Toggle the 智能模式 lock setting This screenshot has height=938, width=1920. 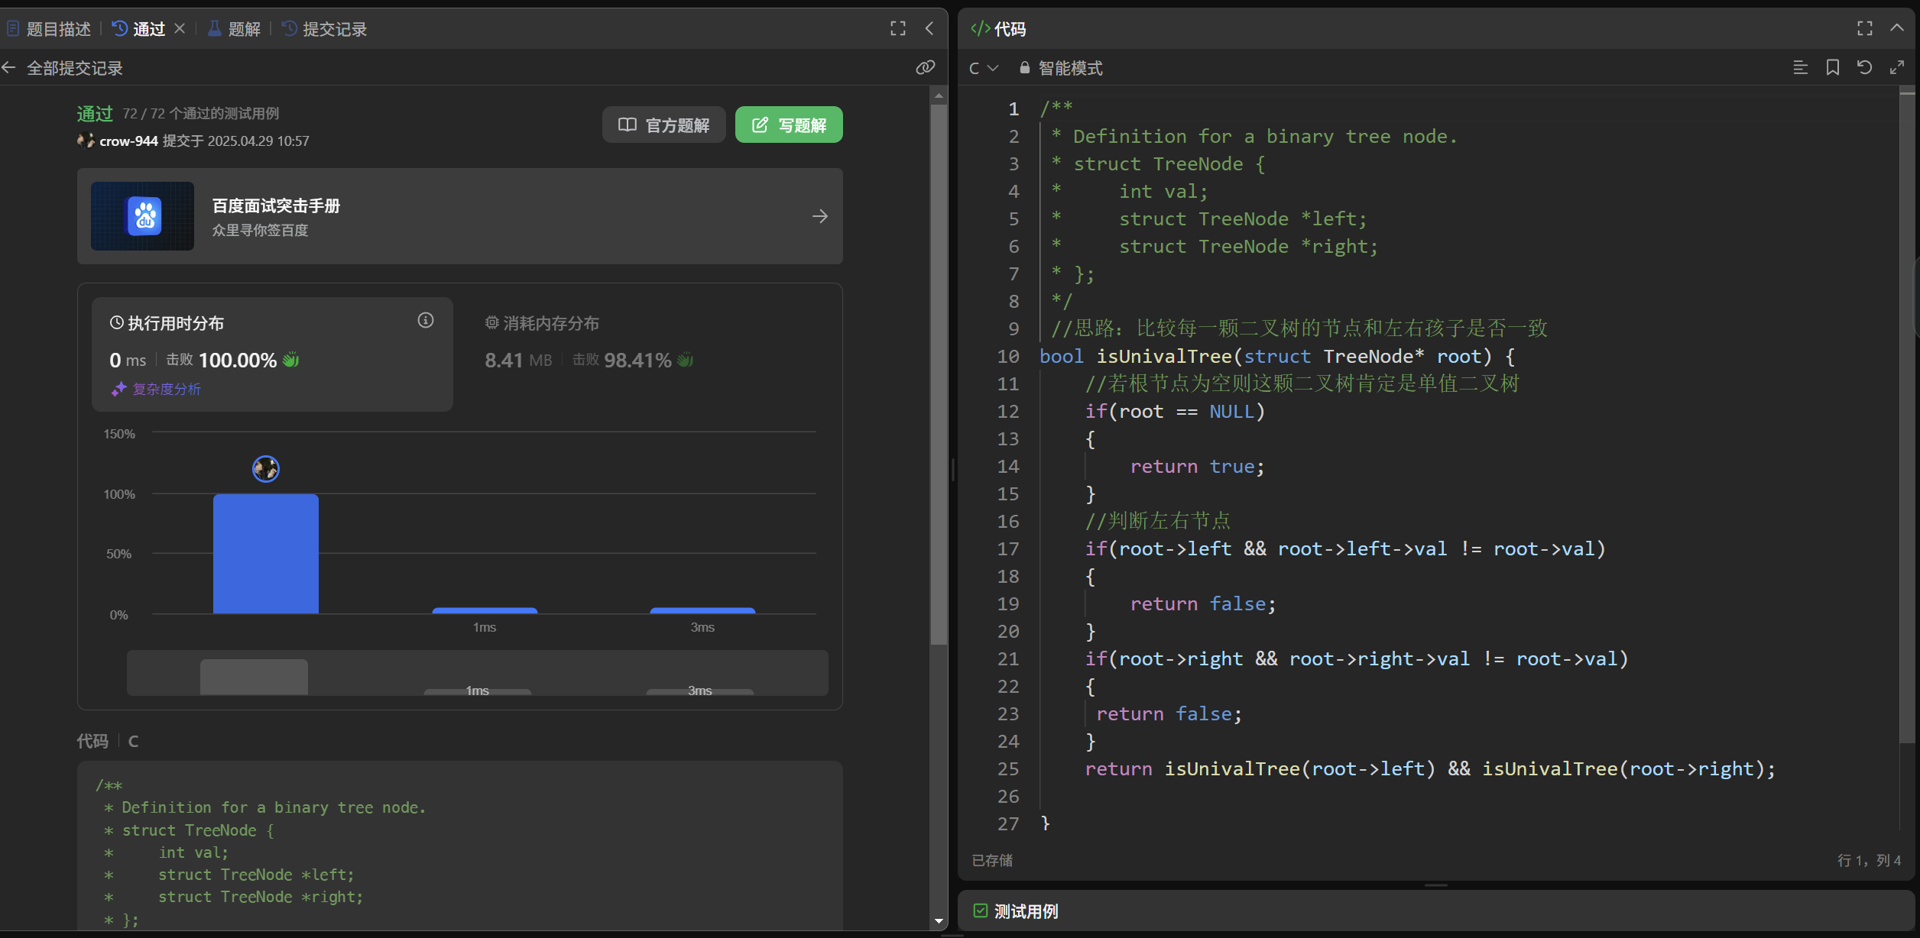coord(1061,68)
